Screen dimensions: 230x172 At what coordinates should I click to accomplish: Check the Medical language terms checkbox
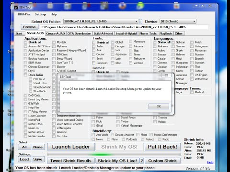[x=192, y=92]
